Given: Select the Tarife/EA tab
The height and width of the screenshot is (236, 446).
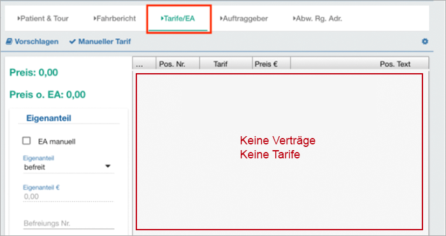Looking at the screenshot, I should pos(178,18).
